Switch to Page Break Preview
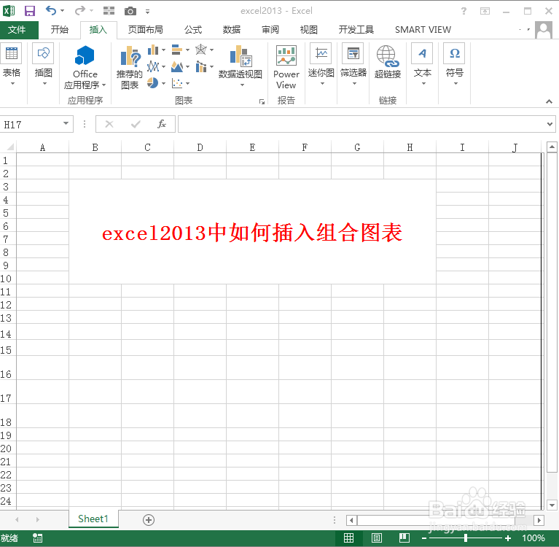The height and width of the screenshot is (547, 559). pyautogui.click(x=404, y=538)
